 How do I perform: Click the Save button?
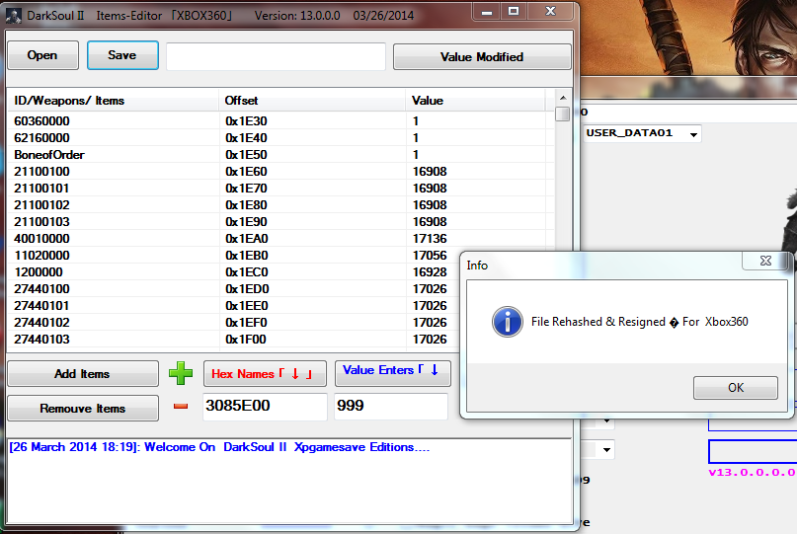coord(122,55)
